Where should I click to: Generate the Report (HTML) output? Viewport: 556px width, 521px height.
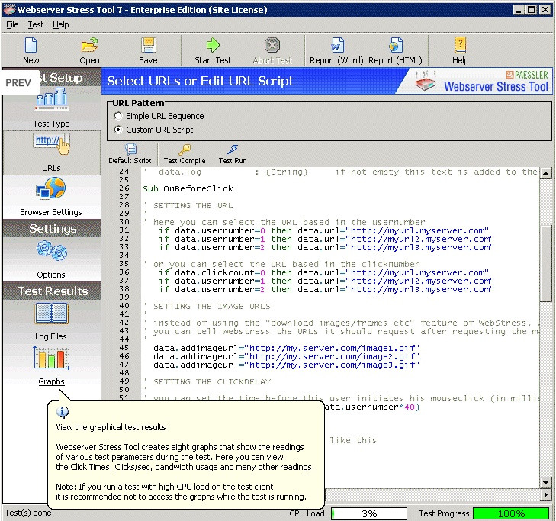tap(395, 50)
